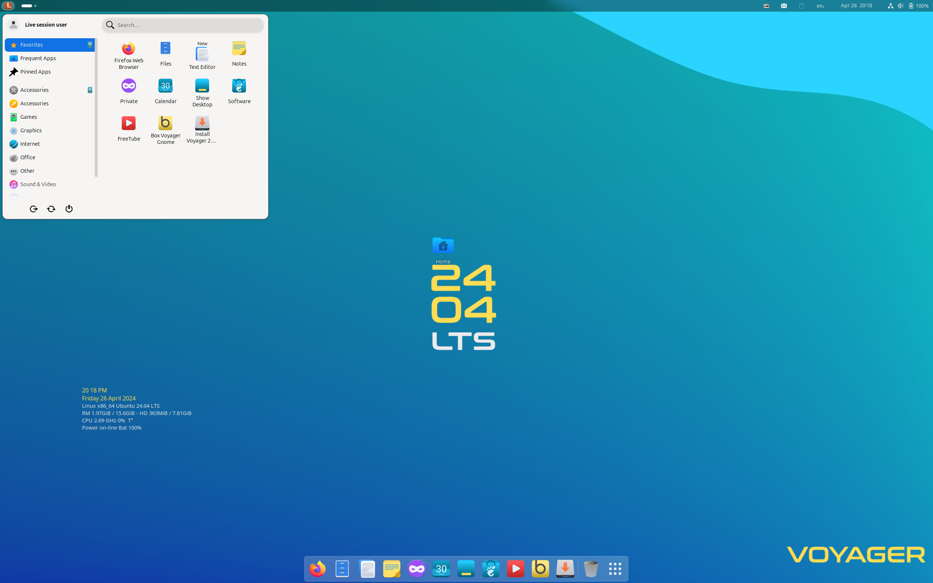Click the log out button

pos(34,208)
